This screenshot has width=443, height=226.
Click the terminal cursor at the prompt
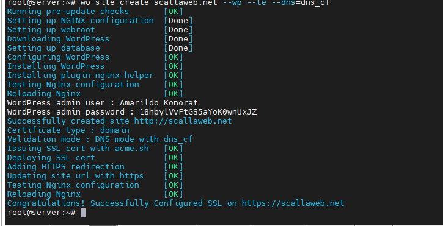[x=83, y=213]
